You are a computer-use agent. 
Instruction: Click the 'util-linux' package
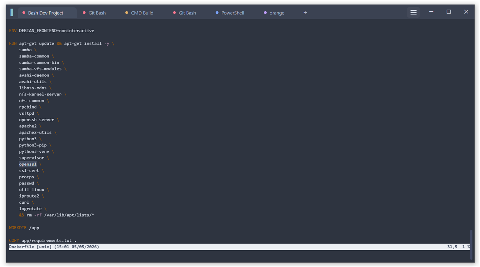point(32,190)
